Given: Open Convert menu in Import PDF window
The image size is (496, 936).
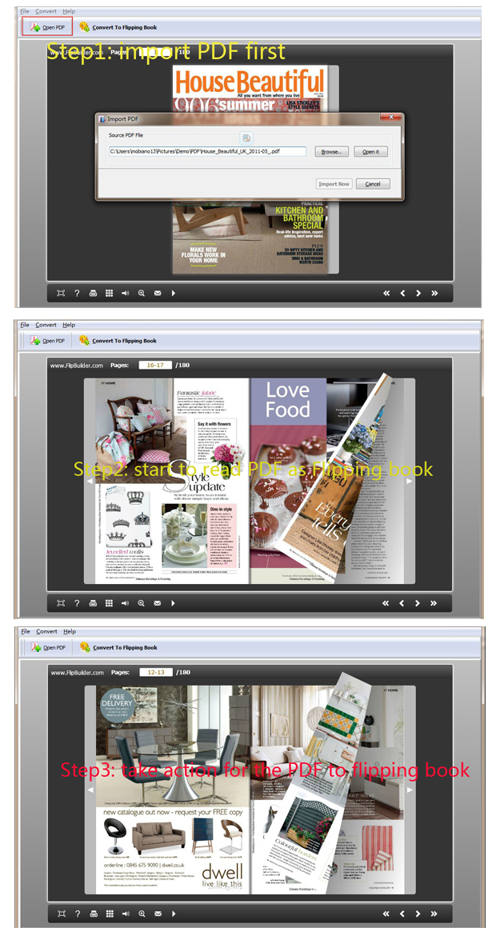Looking at the screenshot, I should pos(46,11).
